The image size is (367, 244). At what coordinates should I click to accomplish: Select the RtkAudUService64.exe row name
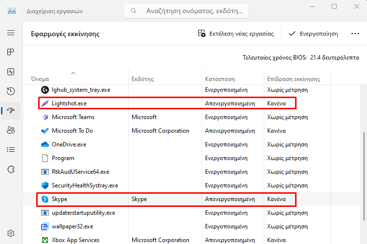[x=81, y=172]
